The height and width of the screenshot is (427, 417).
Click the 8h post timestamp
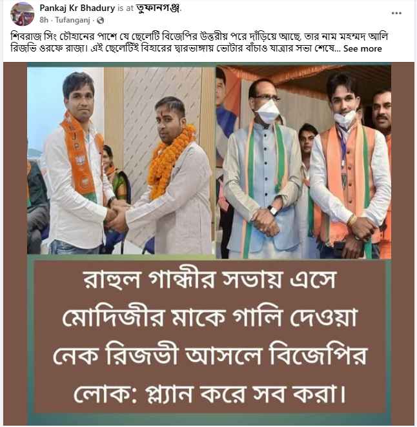(x=44, y=20)
